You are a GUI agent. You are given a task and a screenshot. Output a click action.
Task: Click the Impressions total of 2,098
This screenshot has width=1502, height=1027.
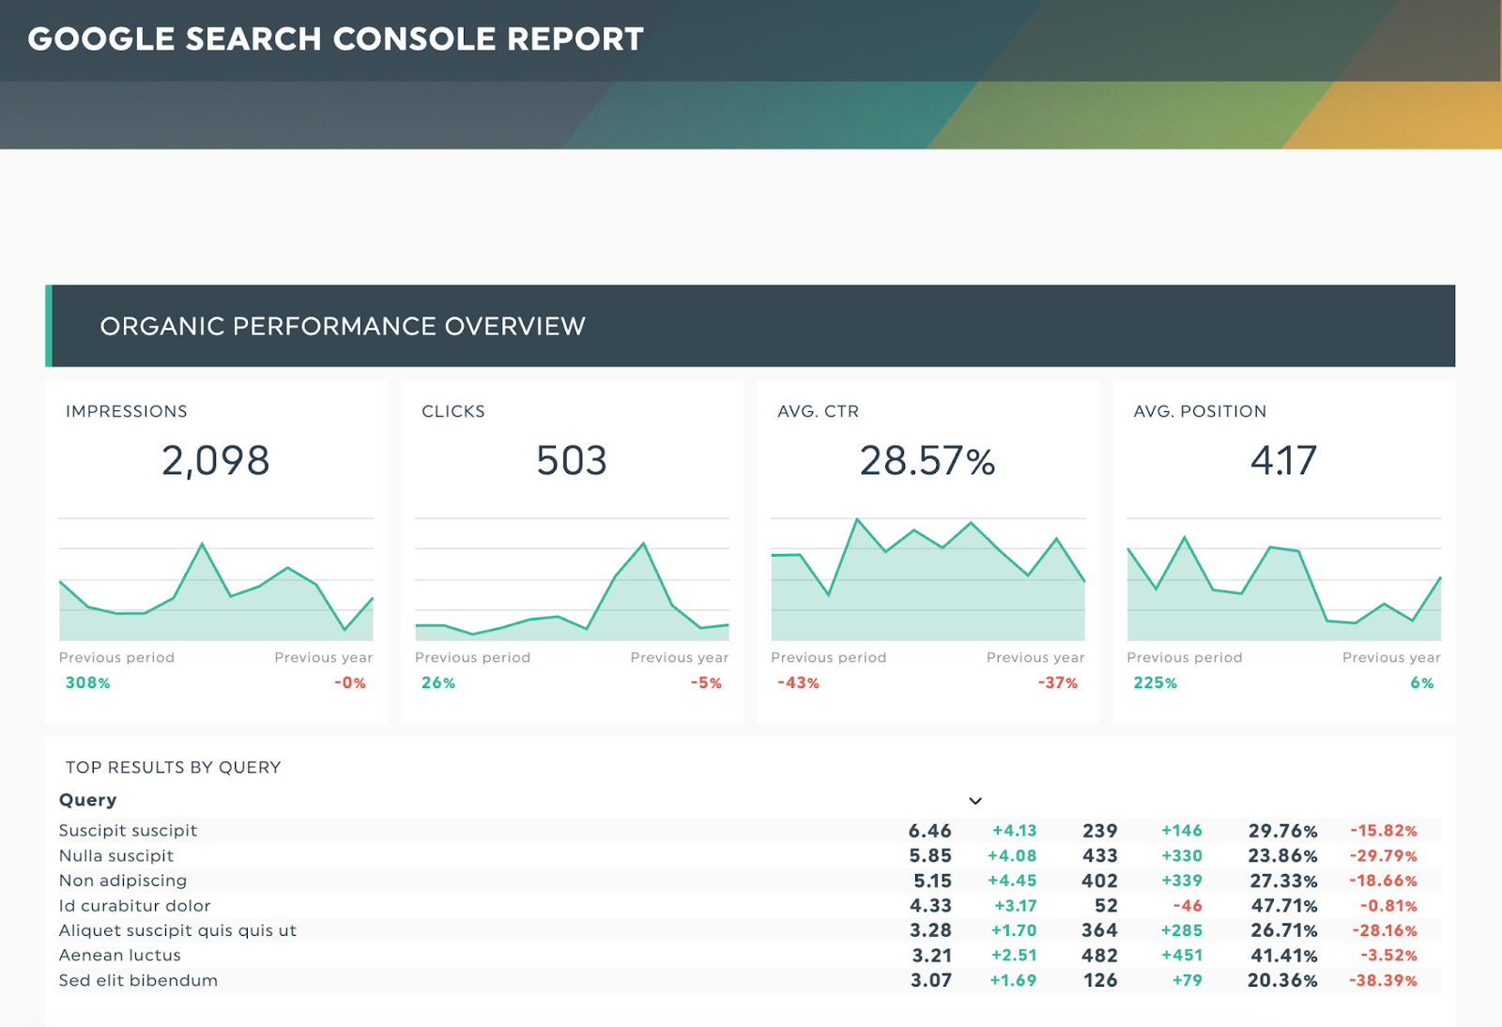pyautogui.click(x=216, y=461)
